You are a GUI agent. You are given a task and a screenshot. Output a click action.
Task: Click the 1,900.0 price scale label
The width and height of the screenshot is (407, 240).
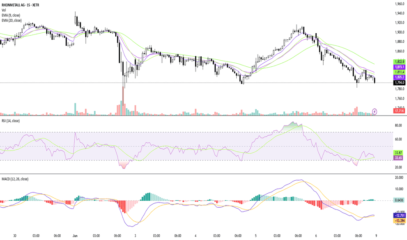click(x=400, y=32)
